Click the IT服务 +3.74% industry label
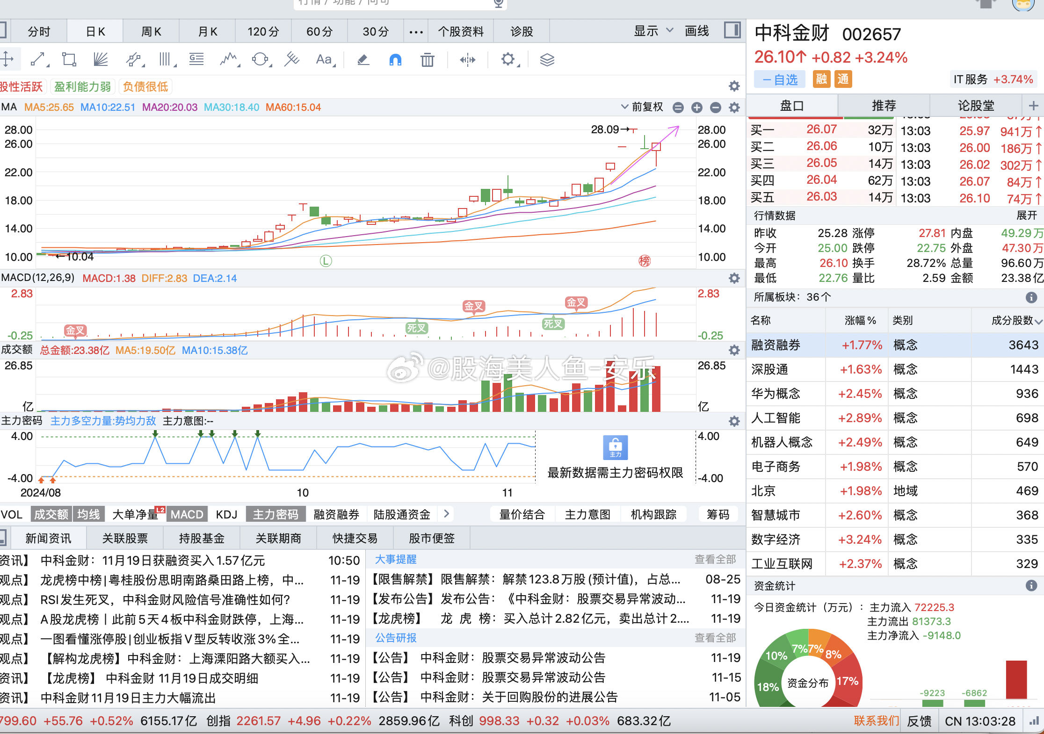 (x=993, y=79)
